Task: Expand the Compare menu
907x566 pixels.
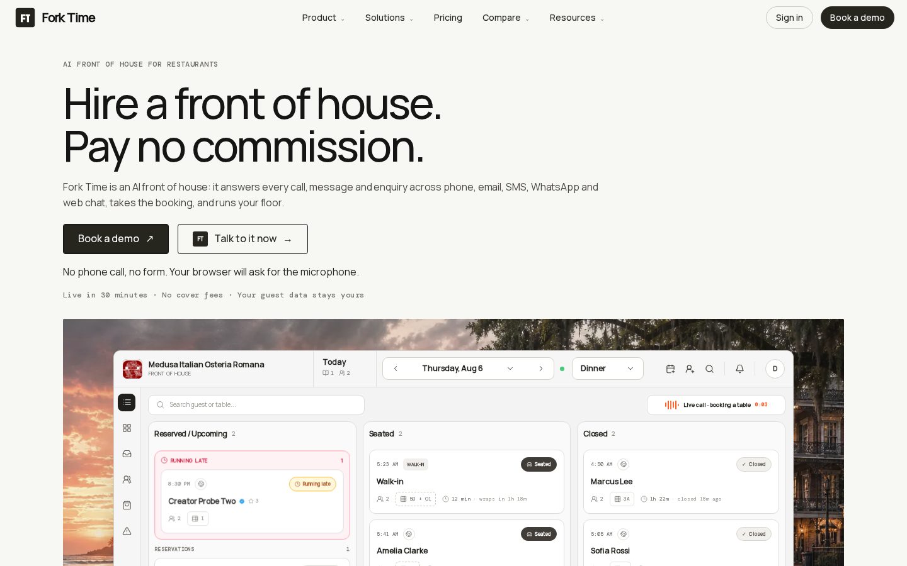Action: pyautogui.click(x=506, y=18)
